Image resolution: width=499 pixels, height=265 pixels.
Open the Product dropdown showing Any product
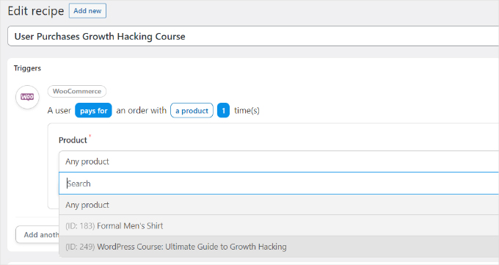tap(279, 161)
